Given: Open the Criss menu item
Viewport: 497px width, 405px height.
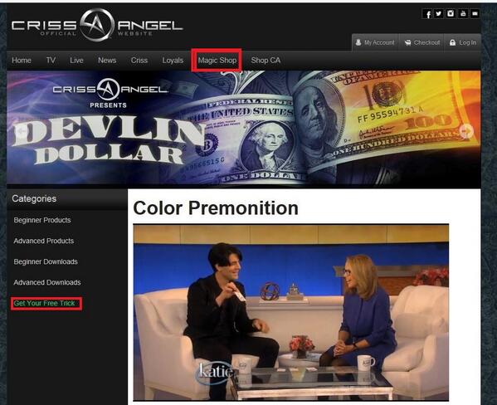Looking at the screenshot, I should click(x=139, y=61).
